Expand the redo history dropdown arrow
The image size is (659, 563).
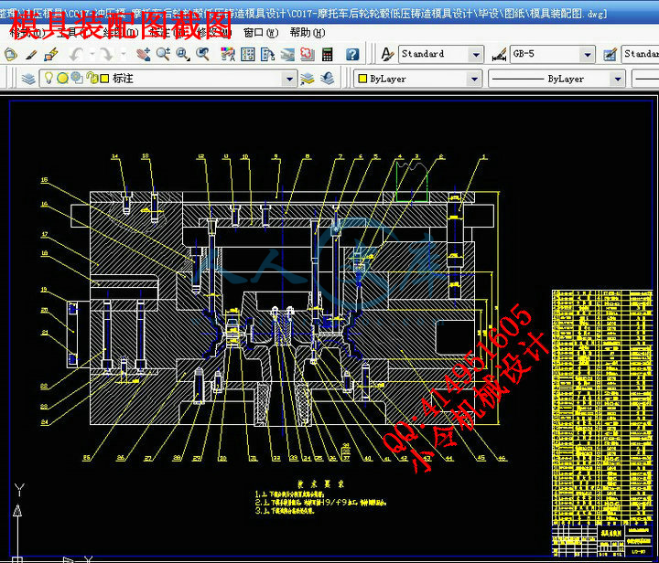pos(124,54)
